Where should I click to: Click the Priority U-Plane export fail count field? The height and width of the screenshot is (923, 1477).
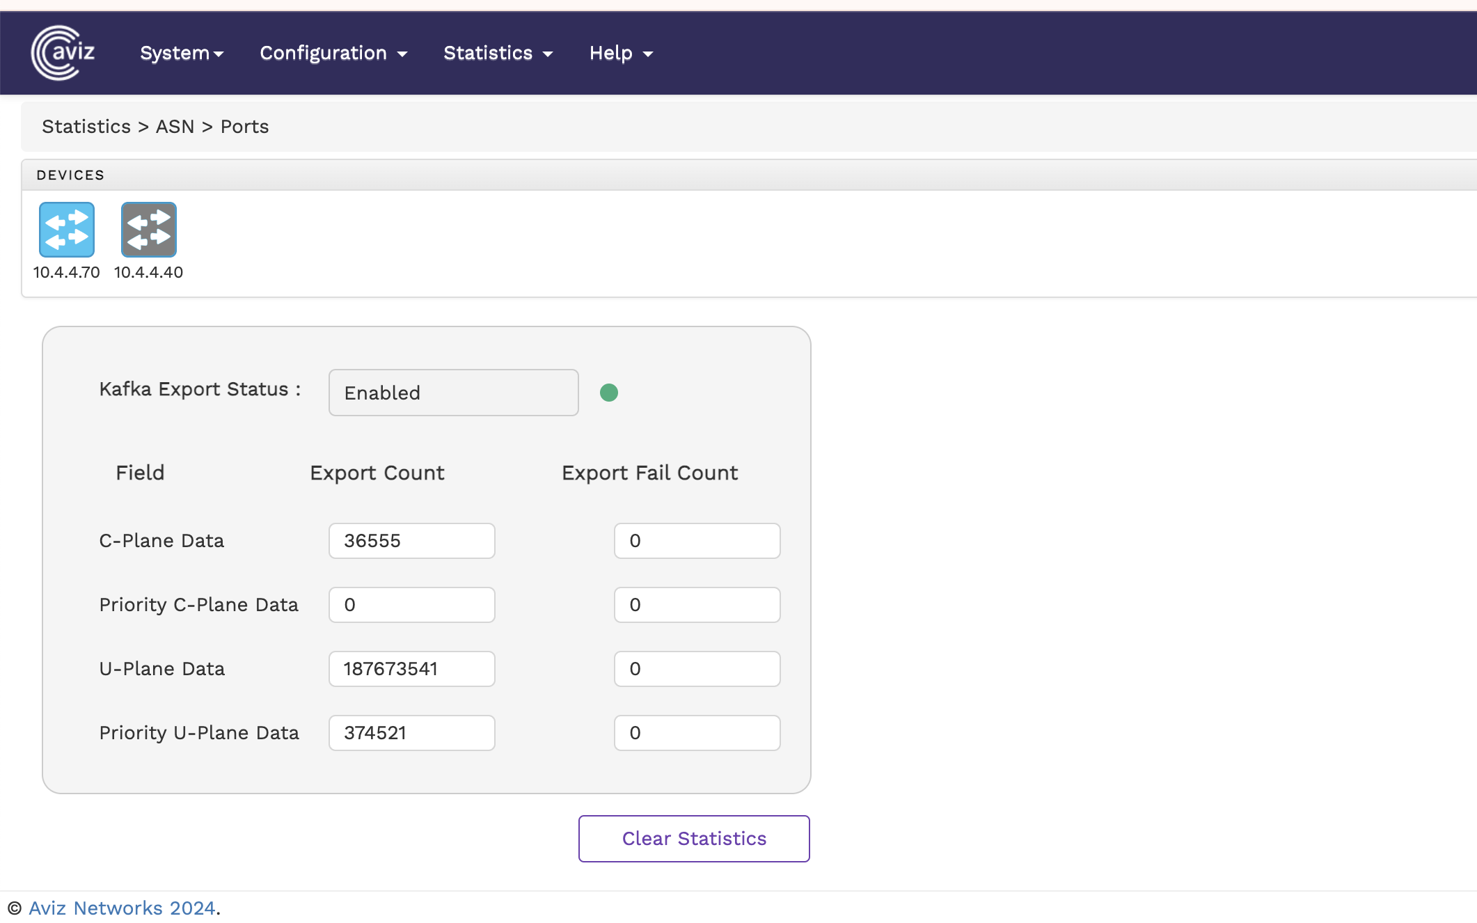pyautogui.click(x=697, y=733)
